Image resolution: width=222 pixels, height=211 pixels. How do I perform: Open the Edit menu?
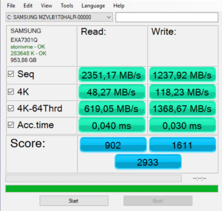click(28, 6)
